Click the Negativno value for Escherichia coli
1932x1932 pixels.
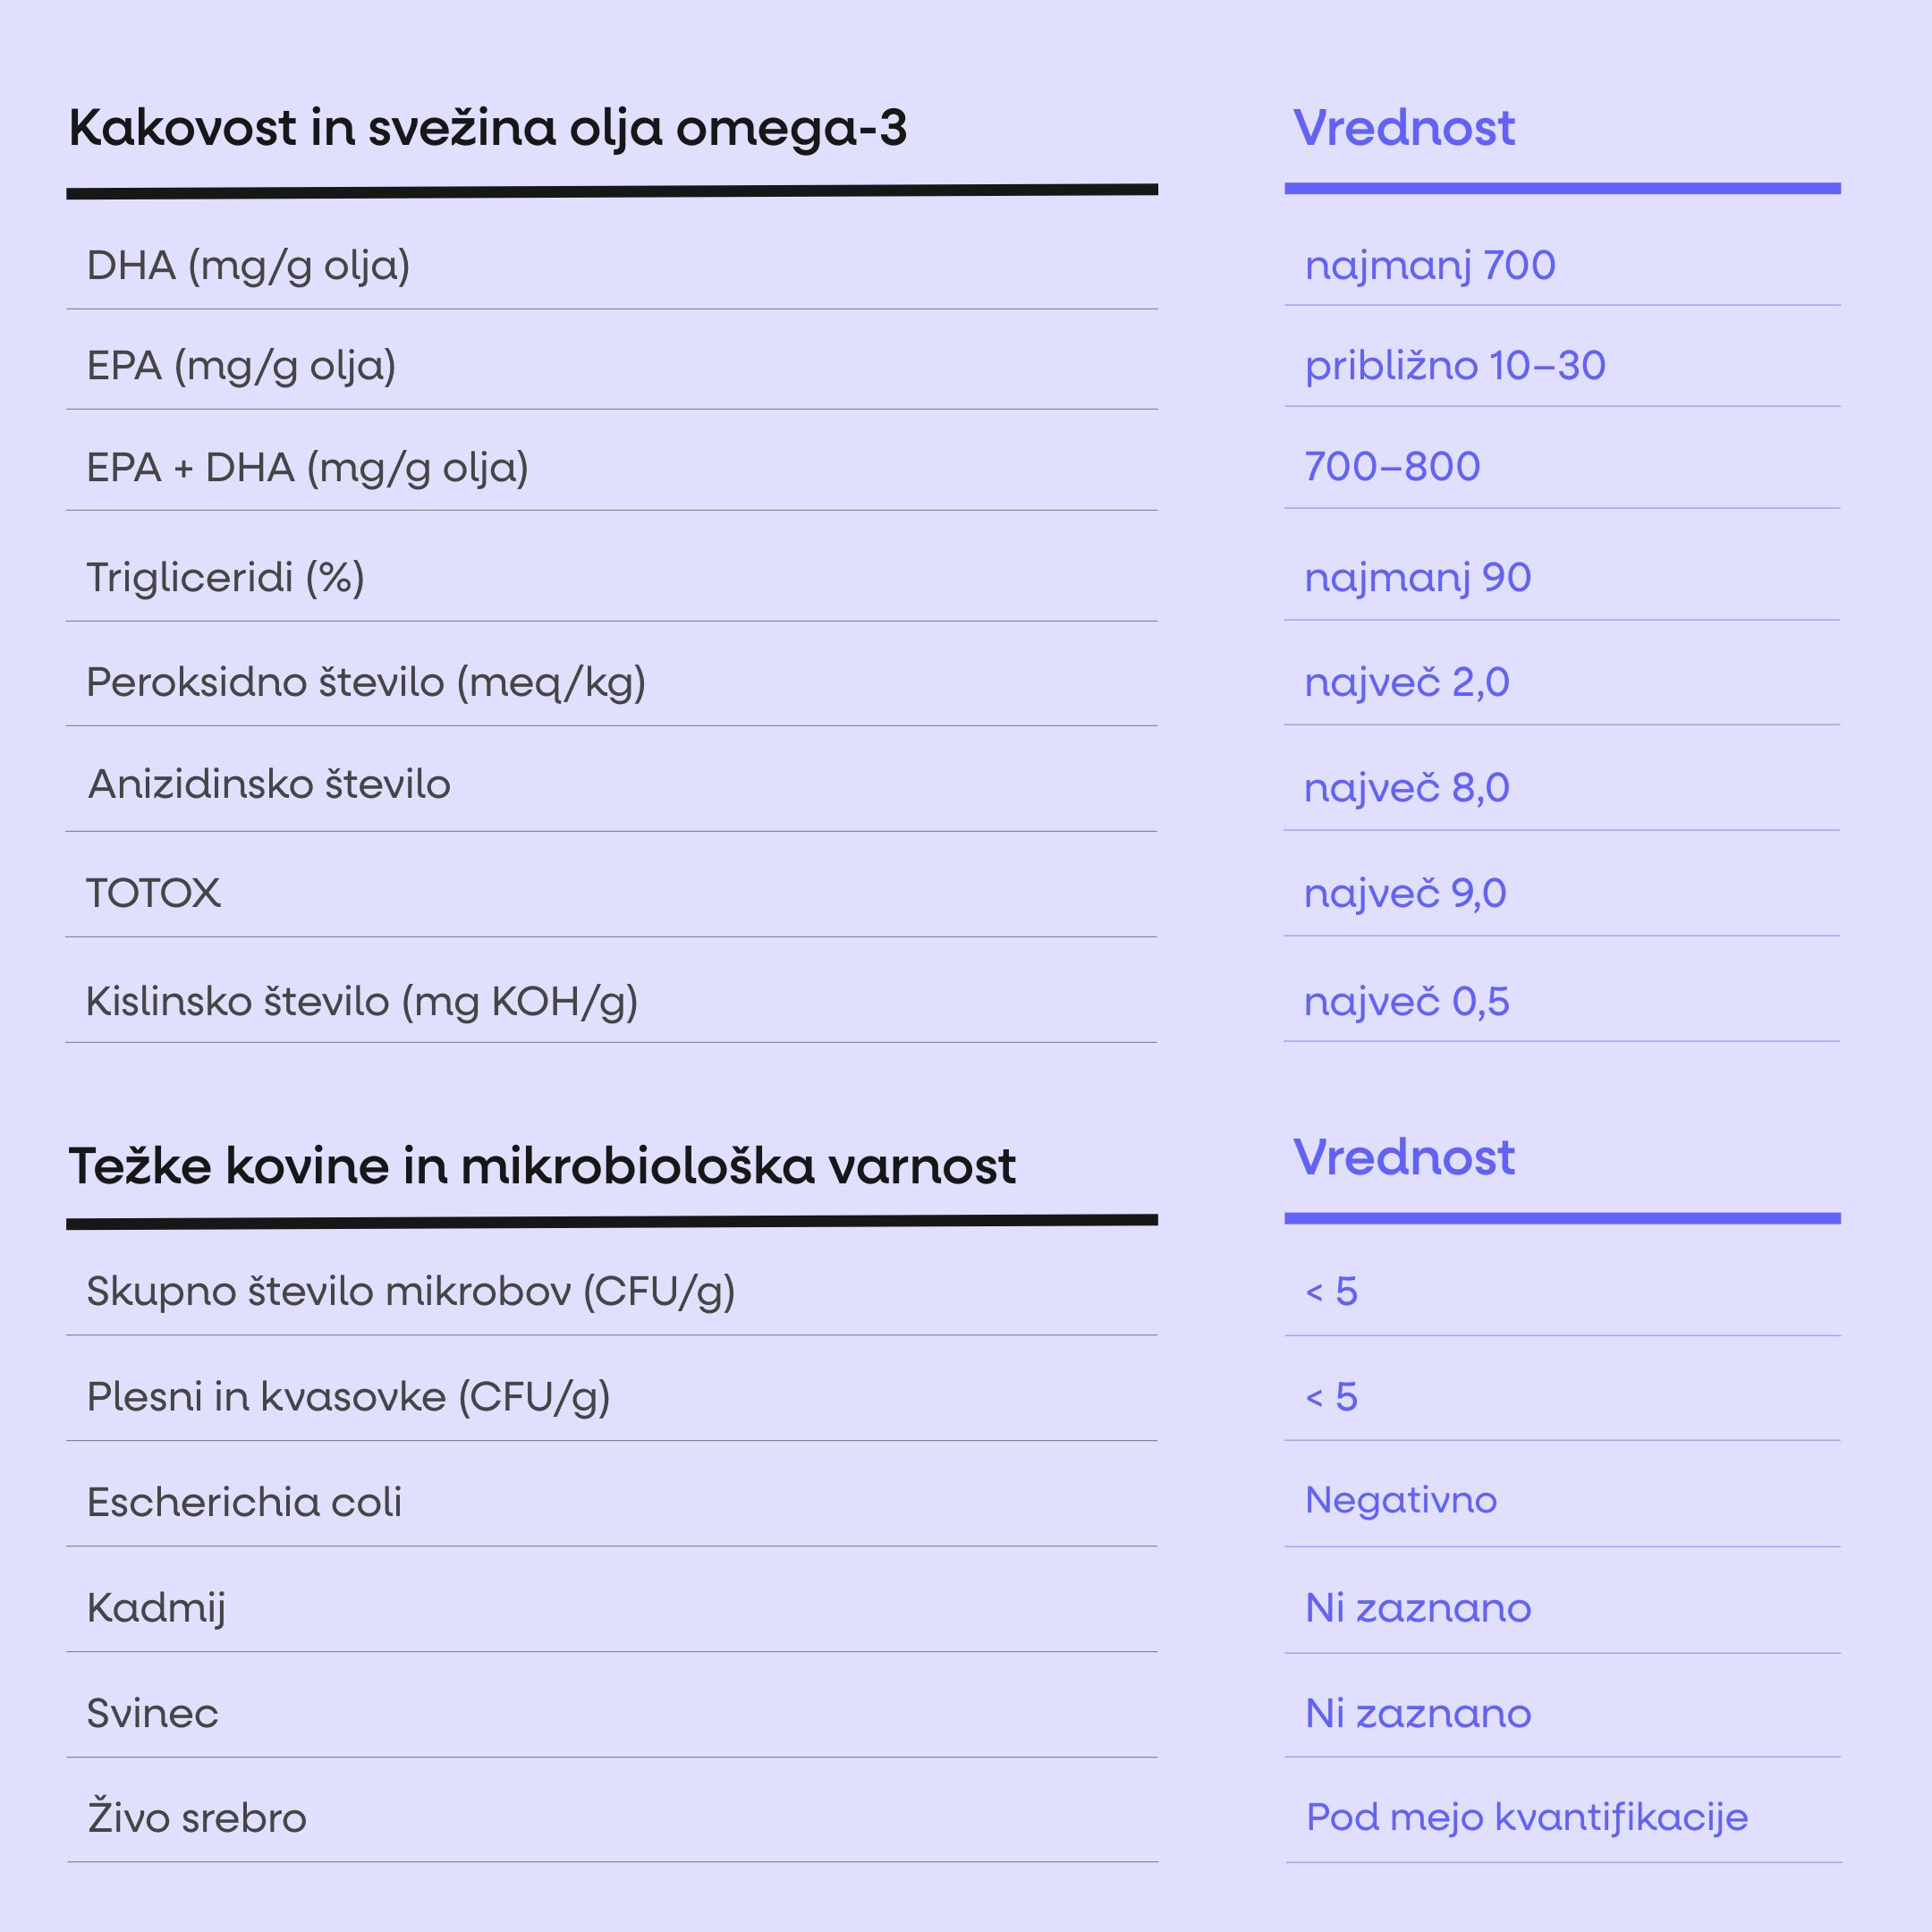[x=1401, y=1500]
